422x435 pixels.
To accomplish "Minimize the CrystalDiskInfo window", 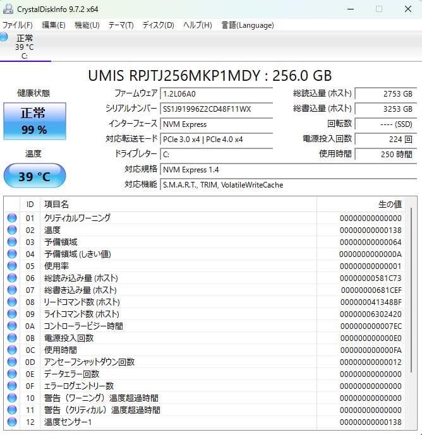I will [351, 9].
